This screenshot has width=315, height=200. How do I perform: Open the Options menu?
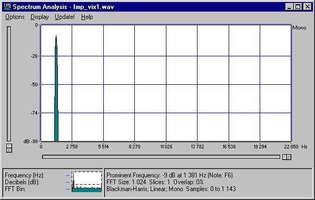coord(15,17)
